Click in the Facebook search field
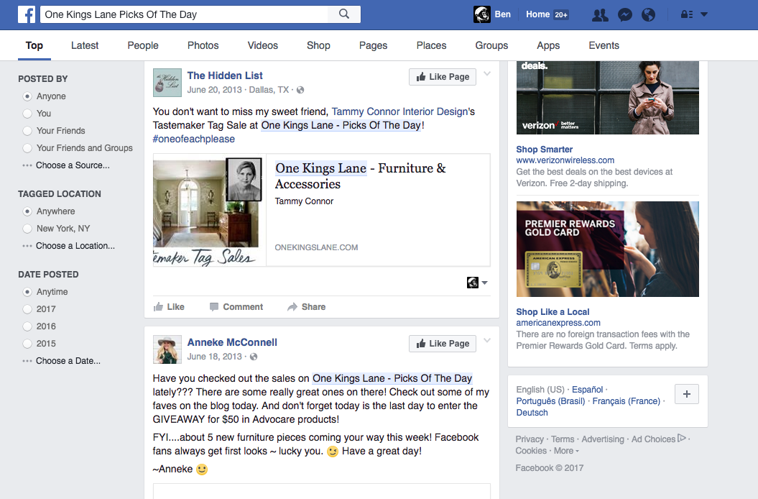 pyautogui.click(x=184, y=14)
